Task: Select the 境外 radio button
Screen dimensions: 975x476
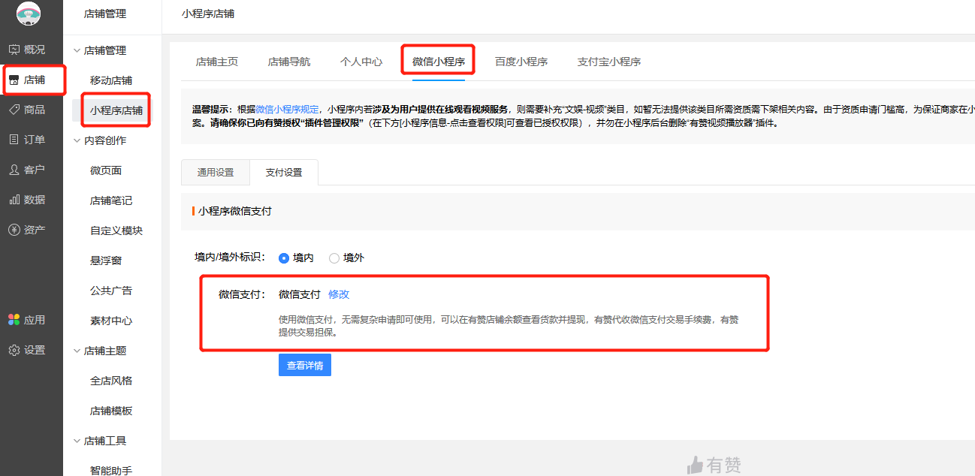Action: (x=334, y=258)
